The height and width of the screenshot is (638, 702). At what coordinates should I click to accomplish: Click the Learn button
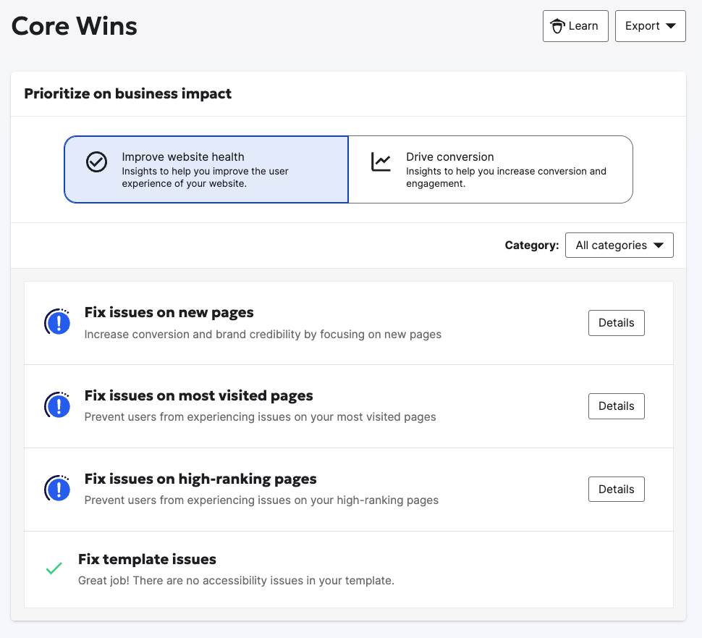[575, 26]
